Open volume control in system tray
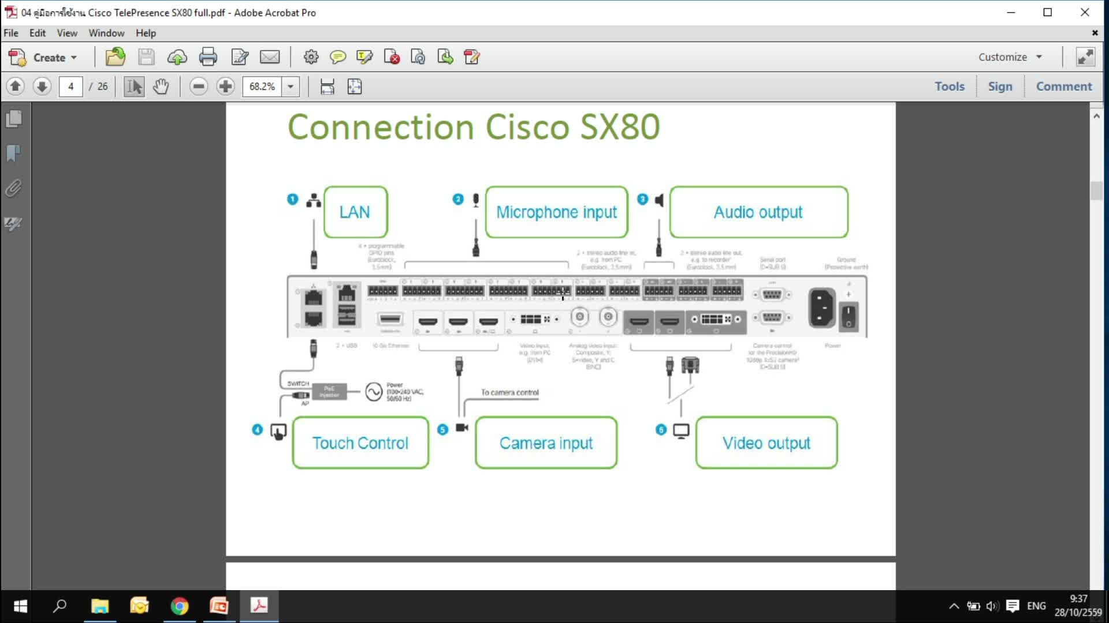This screenshot has height=623, width=1109. 992,606
